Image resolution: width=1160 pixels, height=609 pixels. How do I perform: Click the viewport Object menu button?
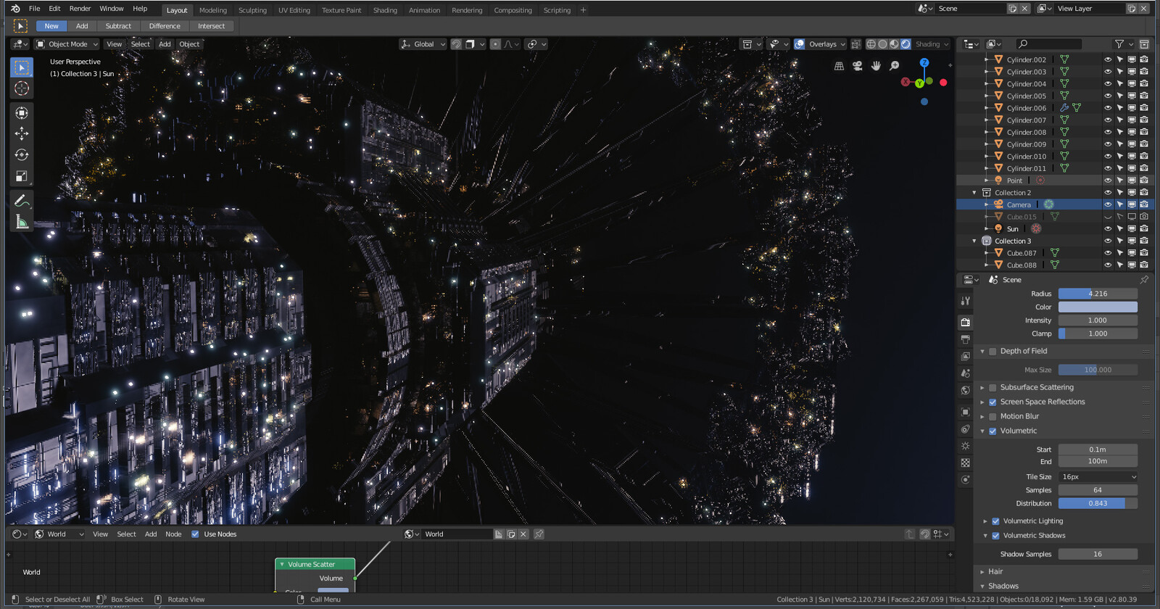(189, 44)
